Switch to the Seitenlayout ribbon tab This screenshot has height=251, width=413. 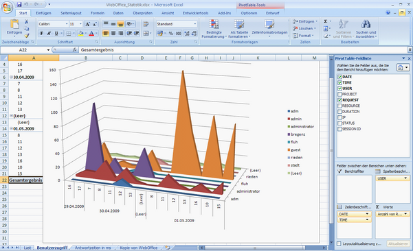71,13
